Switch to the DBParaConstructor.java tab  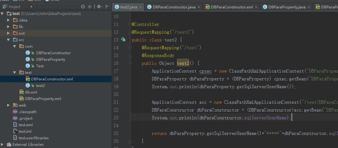(174, 7)
